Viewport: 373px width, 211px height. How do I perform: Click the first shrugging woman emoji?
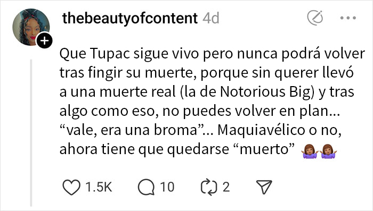[310, 151]
